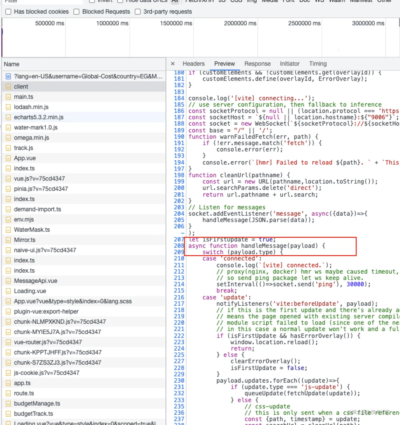Click the file icon next to budgetManage.ts
Image resolution: width=400 pixels, height=425 pixels.
pyautogui.click(x=8, y=404)
